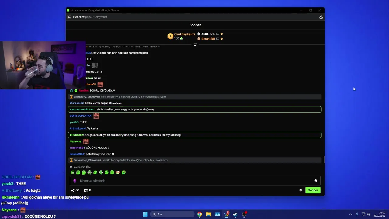
Task: Click the install app icon in address bar
Action: click(x=321, y=17)
